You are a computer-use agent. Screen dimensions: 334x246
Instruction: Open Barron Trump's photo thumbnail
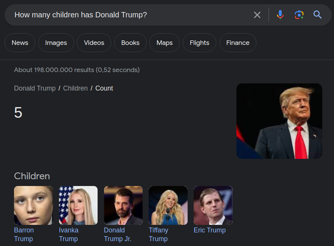[33, 205]
